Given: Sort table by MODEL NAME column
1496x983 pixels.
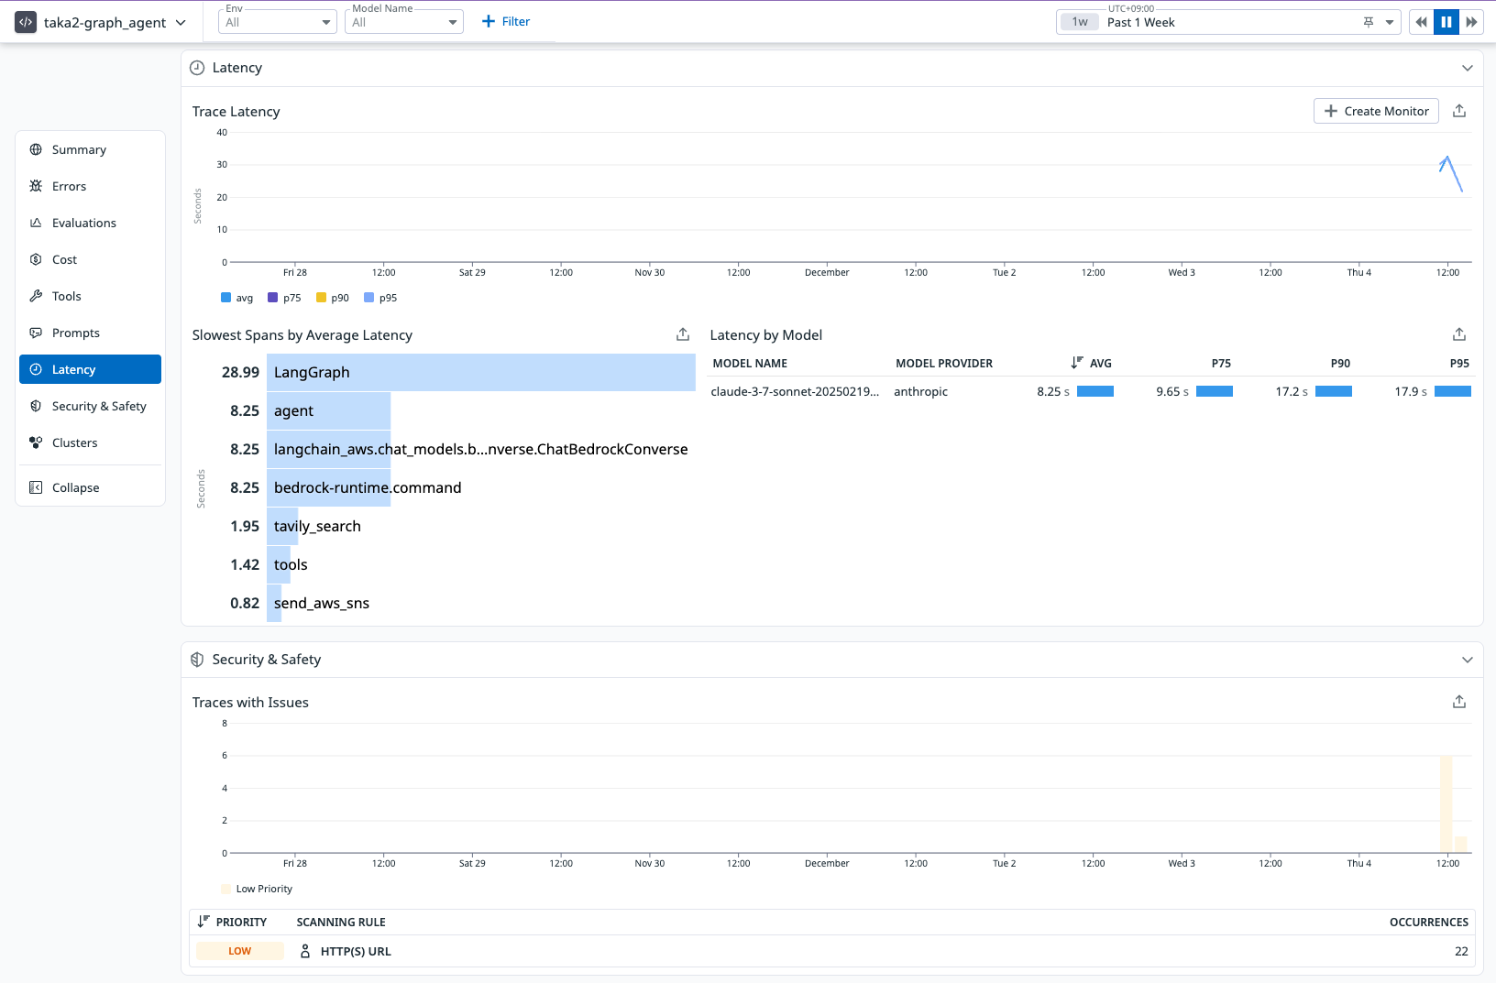Looking at the screenshot, I should point(750,364).
